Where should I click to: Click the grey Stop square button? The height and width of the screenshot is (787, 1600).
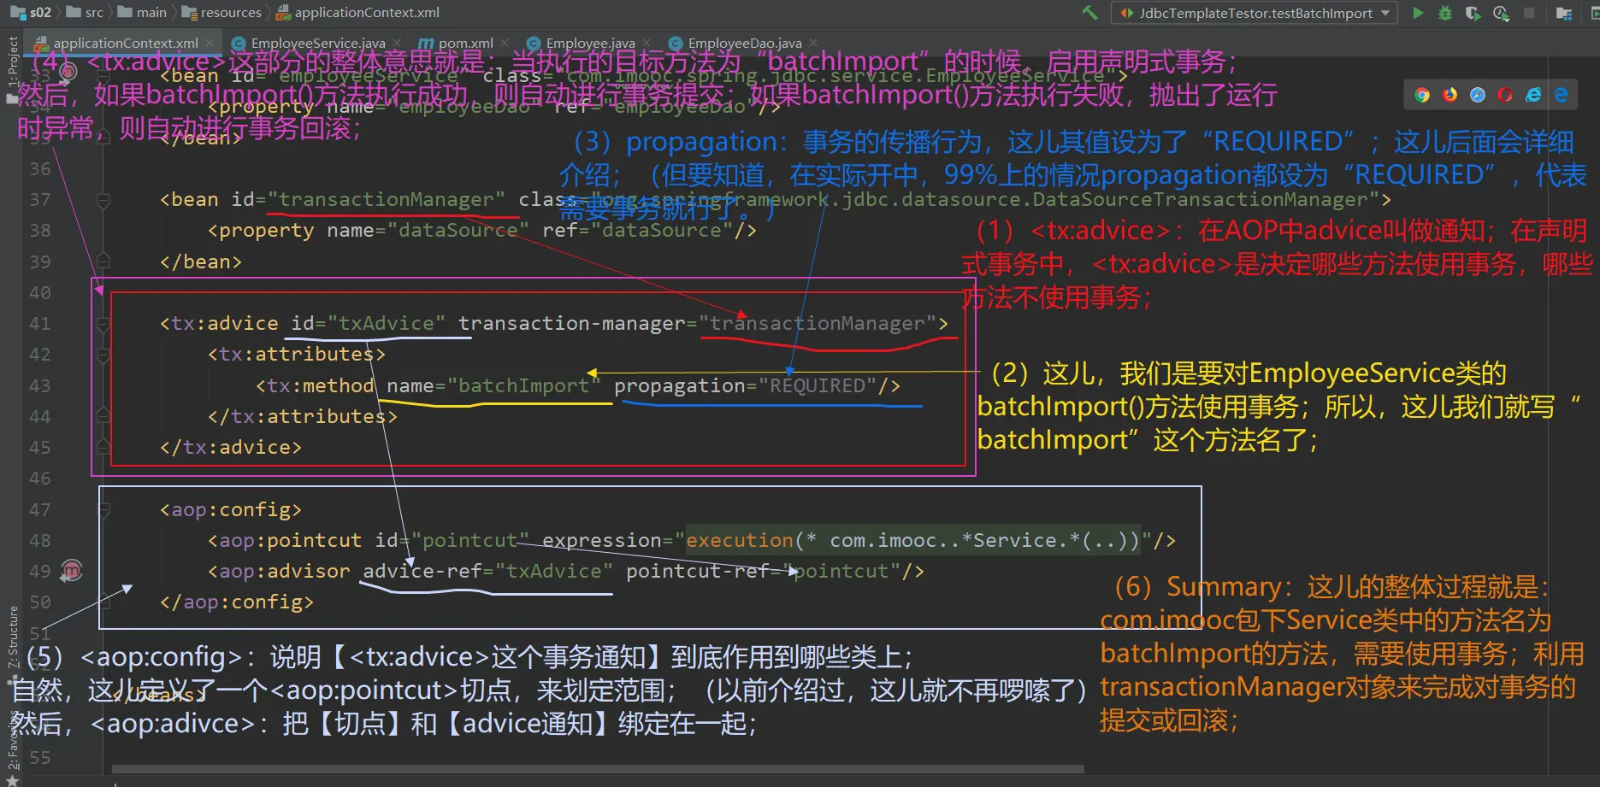1529,13
